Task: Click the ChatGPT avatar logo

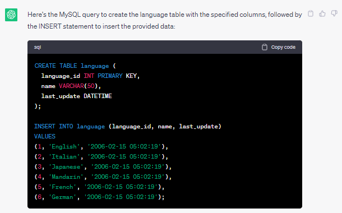Action: [x=11, y=15]
